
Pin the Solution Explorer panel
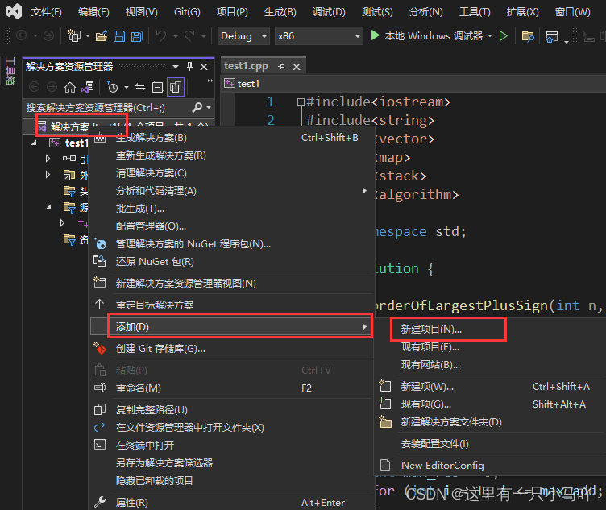[x=189, y=66]
